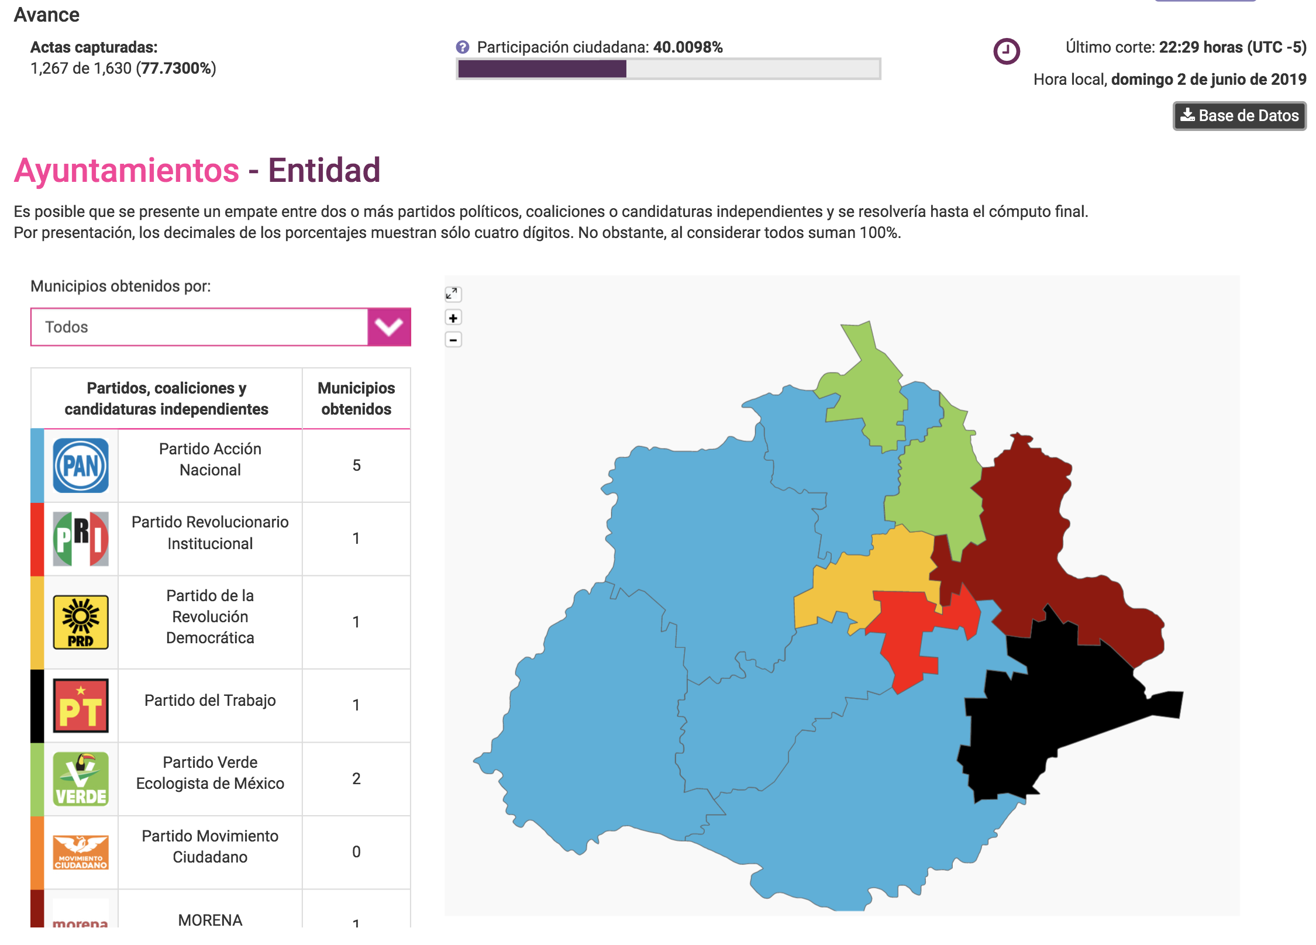This screenshot has height=945, width=1316.
Task: Click the participación ciudadana progress bar
Action: click(668, 69)
